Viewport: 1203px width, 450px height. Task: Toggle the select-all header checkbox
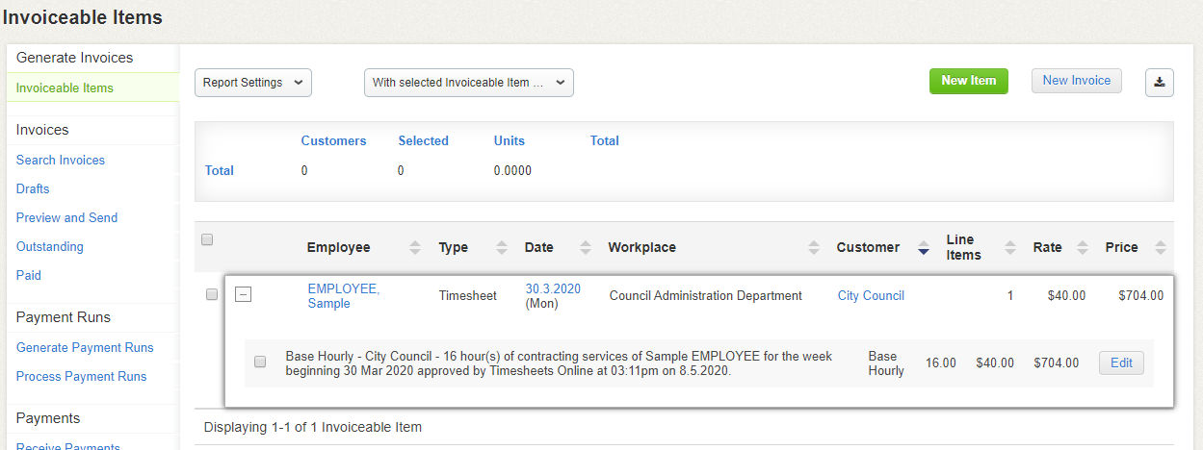[207, 240]
